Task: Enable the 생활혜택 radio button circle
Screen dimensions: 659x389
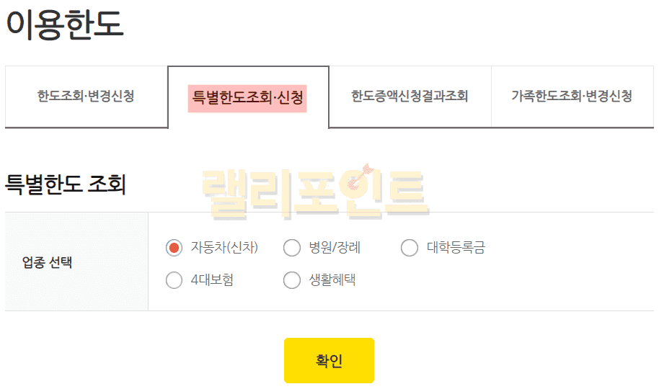Action: point(292,280)
